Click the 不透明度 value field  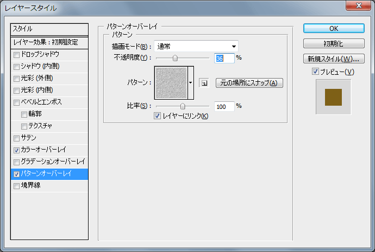click(224, 59)
